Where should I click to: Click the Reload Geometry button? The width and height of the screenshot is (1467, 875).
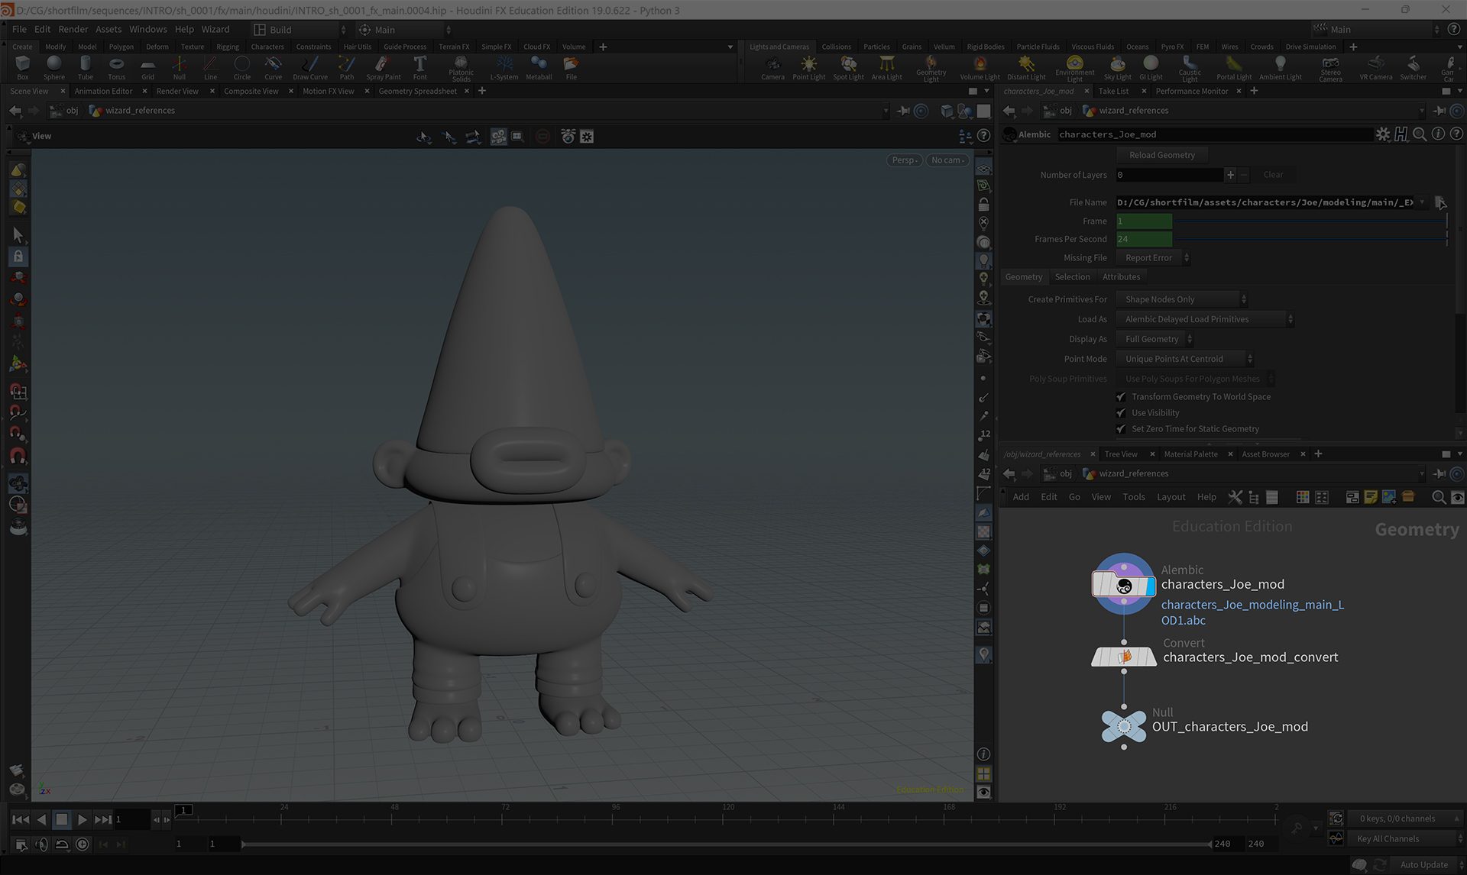tap(1161, 155)
